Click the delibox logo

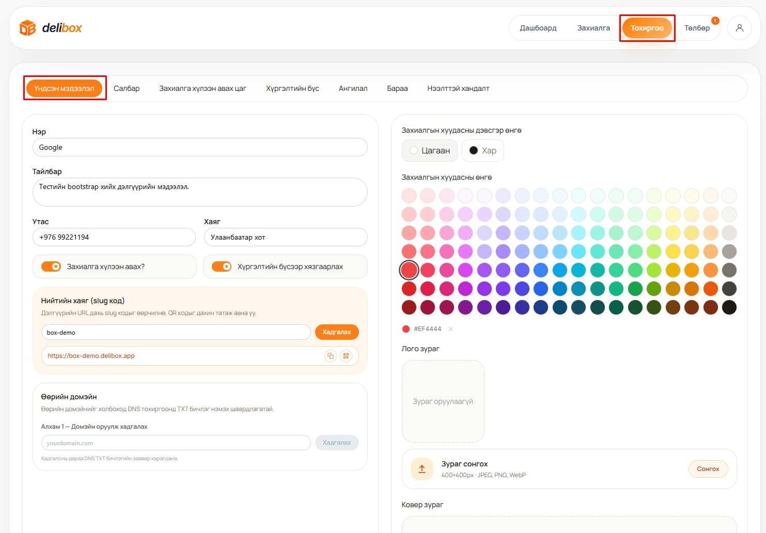pos(51,28)
